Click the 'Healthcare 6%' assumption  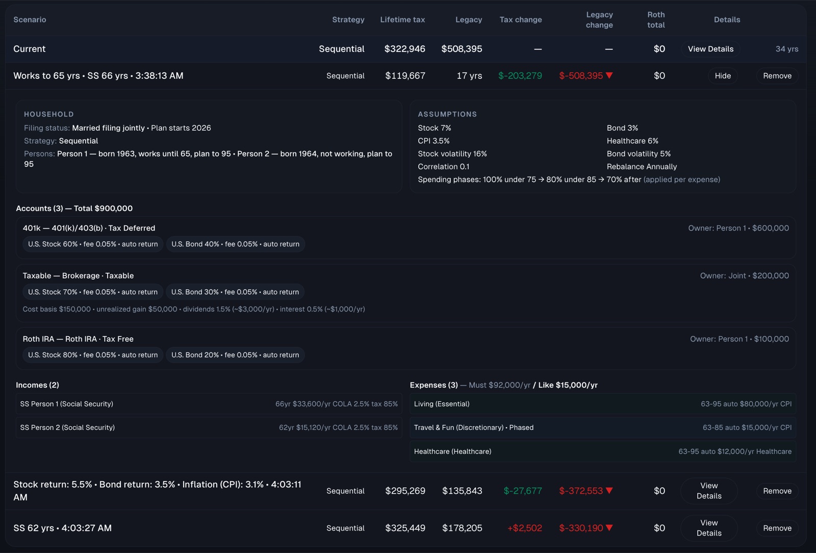pyautogui.click(x=632, y=141)
